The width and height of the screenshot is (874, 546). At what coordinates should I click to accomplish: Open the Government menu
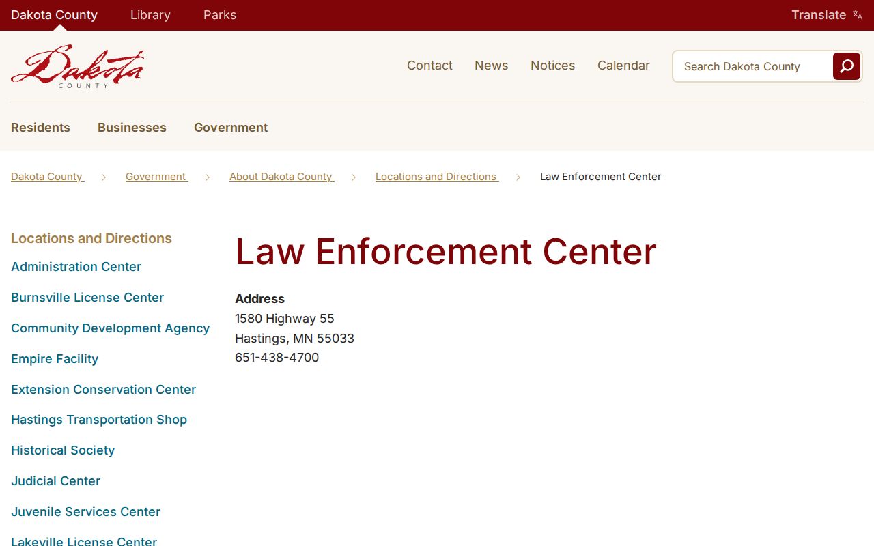[x=231, y=128]
